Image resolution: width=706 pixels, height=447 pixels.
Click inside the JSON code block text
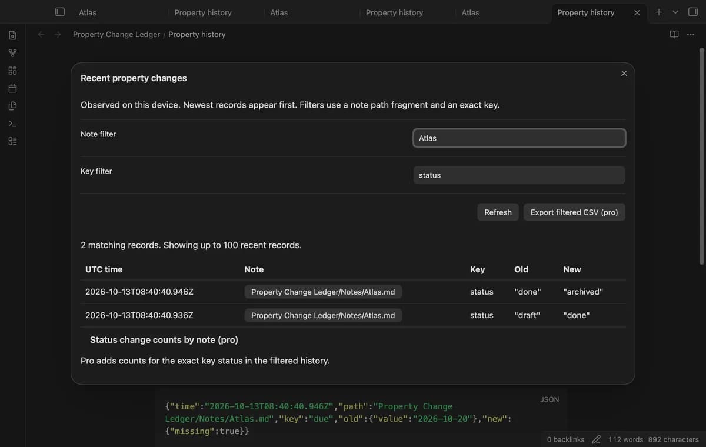(x=338, y=419)
